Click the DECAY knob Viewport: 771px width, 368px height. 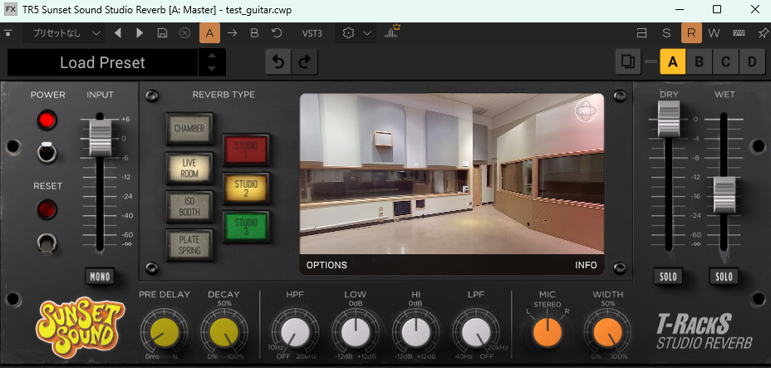224,332
